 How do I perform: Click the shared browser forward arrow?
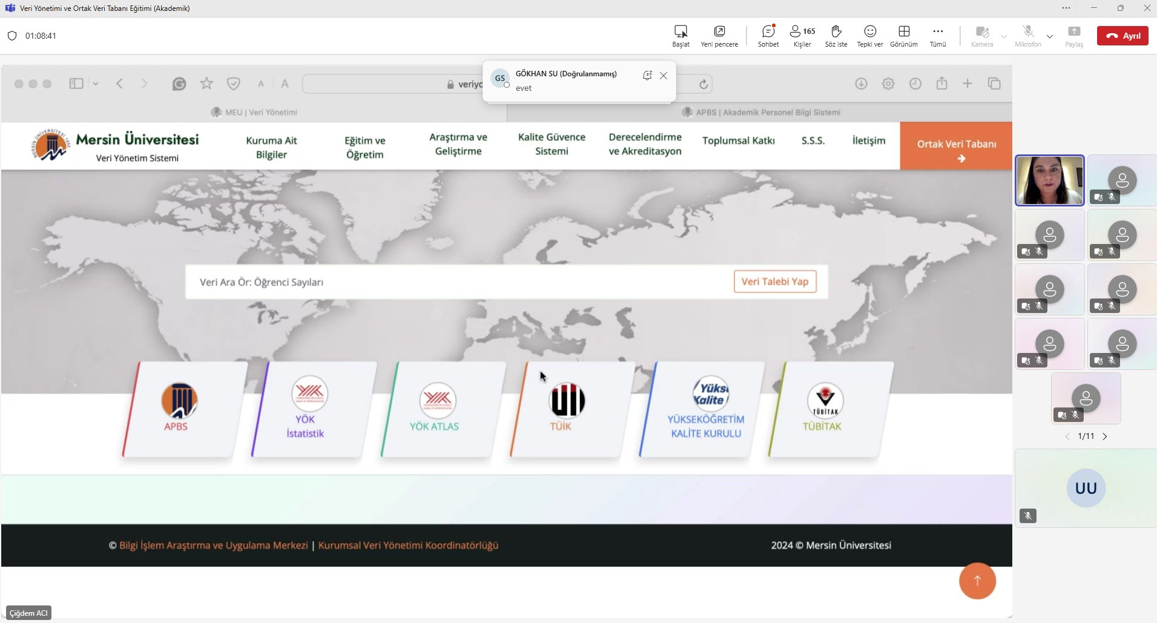coord(144,84)
